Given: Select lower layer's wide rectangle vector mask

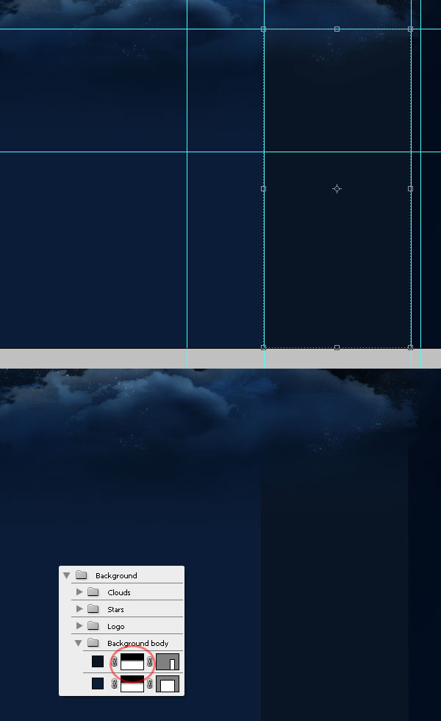Looking at the screenshot, I should [x=168, y=683].
